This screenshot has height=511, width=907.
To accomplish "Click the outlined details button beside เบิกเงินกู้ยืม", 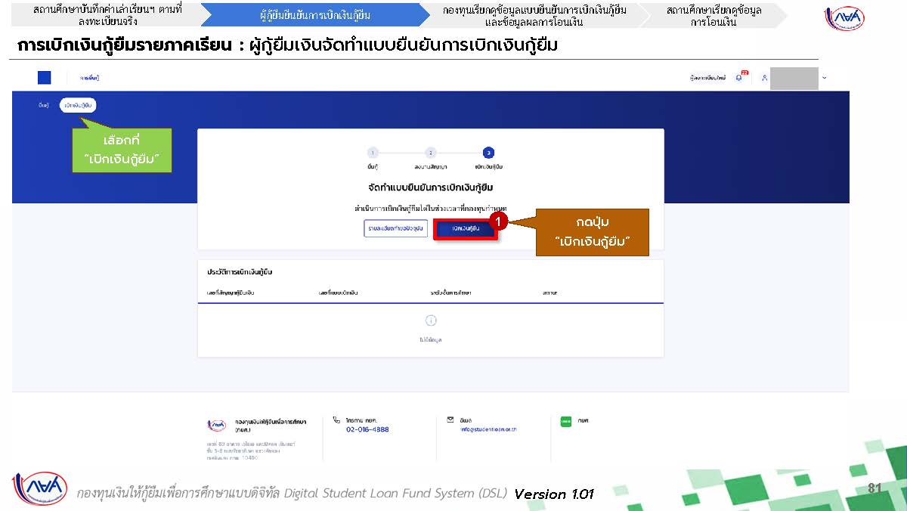I will pyautogui.click(x=396, y=228).
